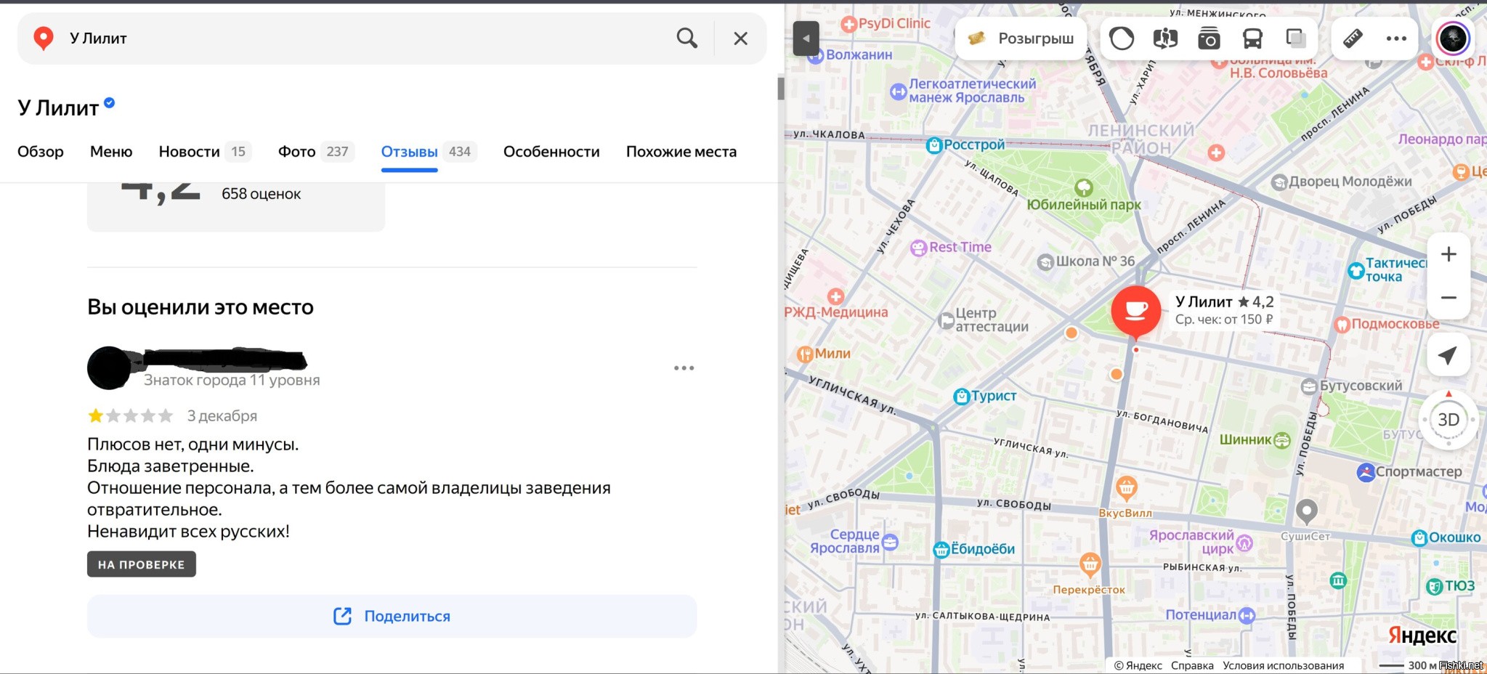Open the map layers selector
Screen dimensions: 1487x674
click(x=1295, y=38)
